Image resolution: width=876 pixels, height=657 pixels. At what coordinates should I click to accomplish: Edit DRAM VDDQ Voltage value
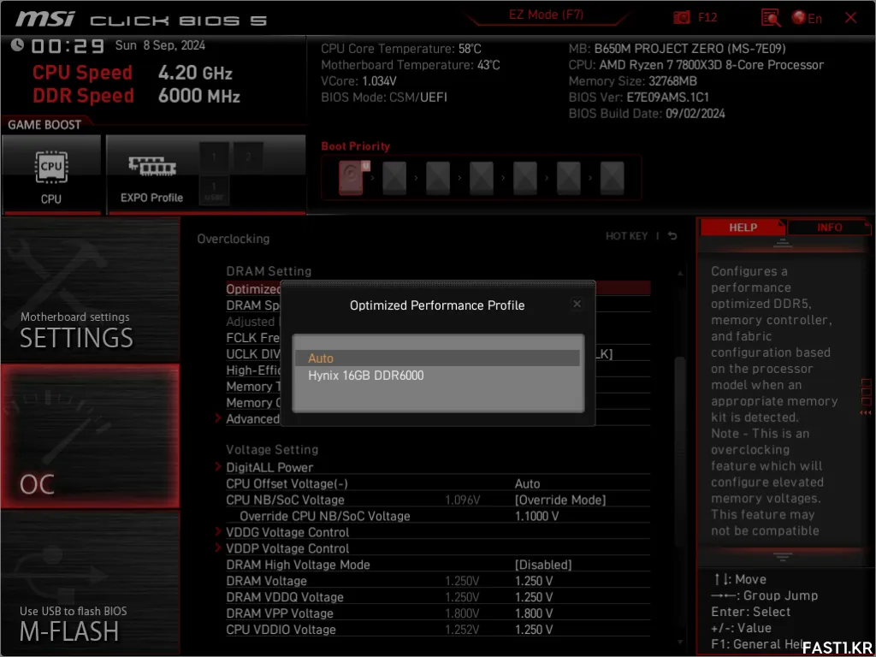[534, 597]
